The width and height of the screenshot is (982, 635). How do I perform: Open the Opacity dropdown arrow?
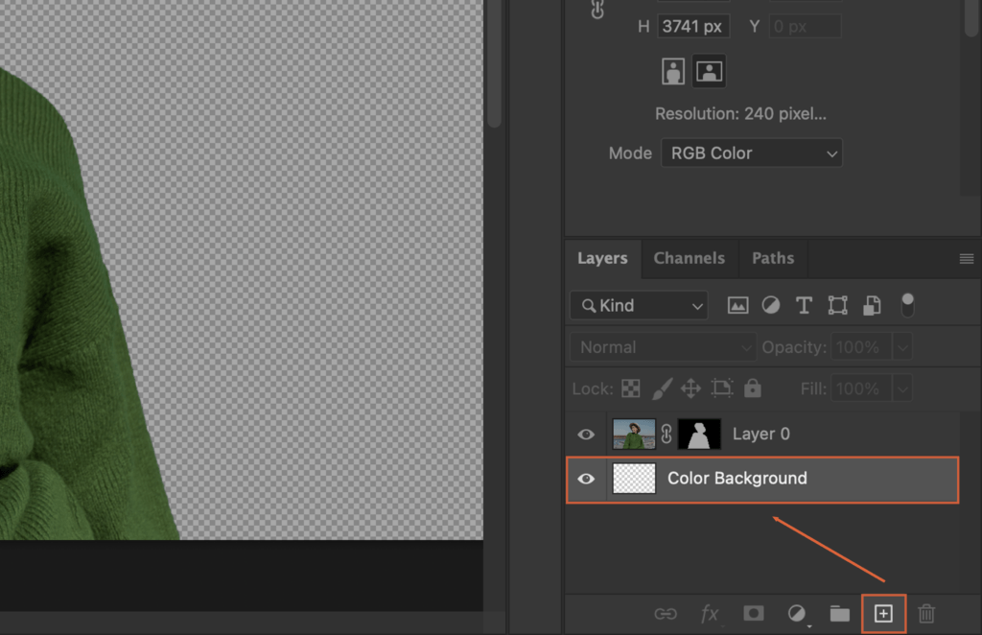(x=902, y=346)
